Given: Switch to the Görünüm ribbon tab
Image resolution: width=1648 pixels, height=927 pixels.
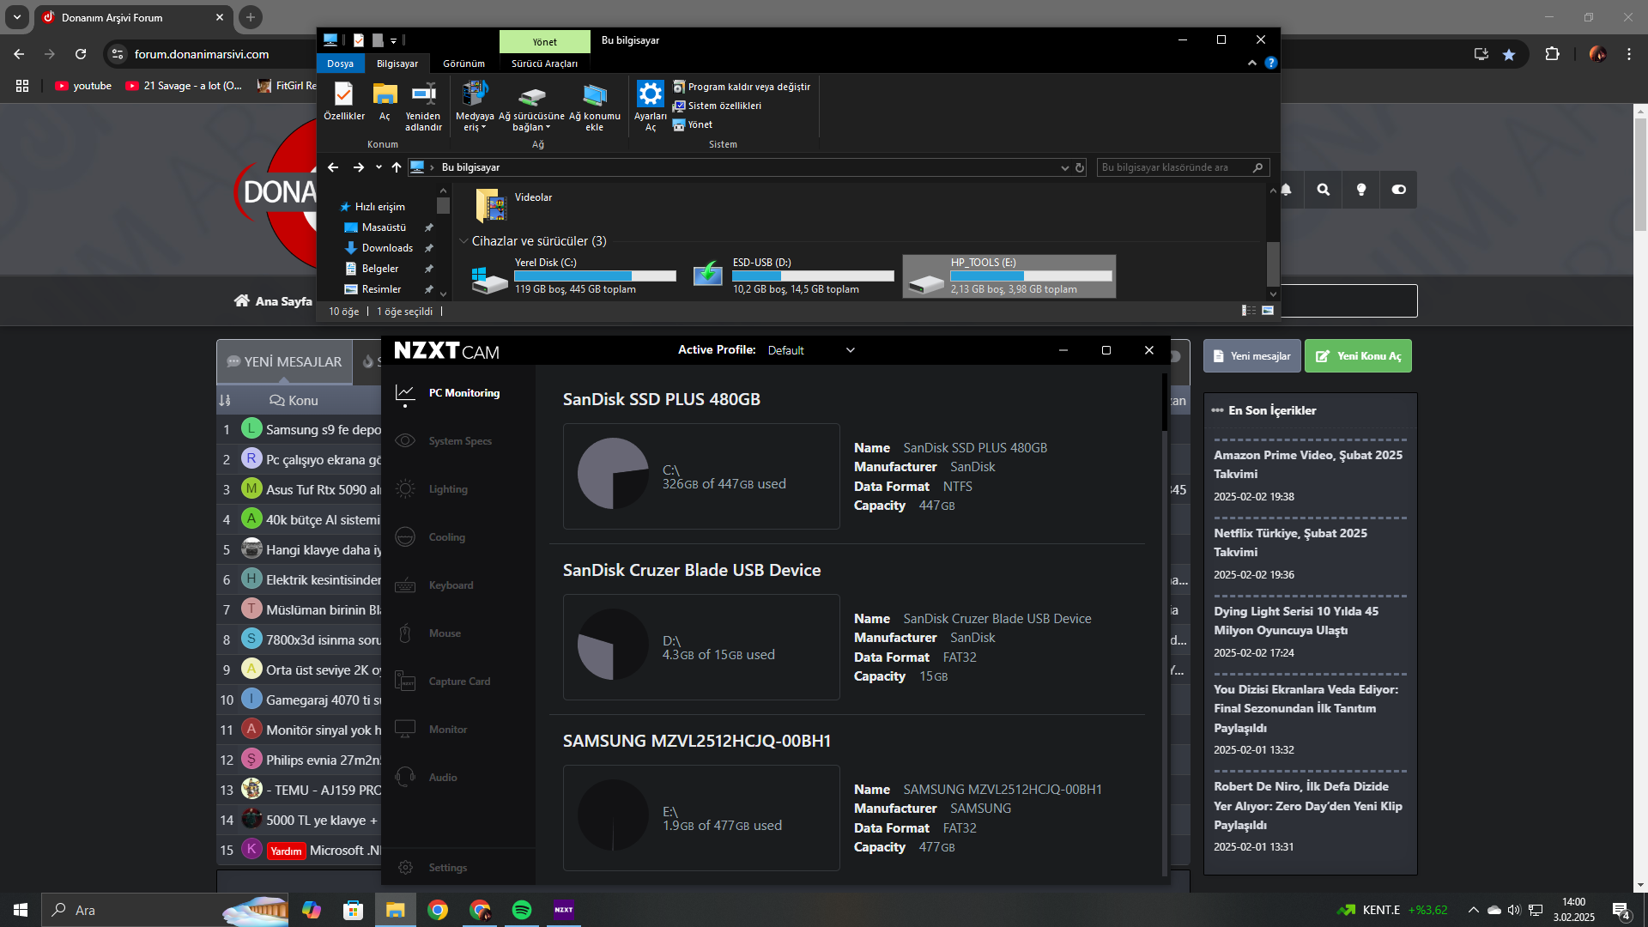Looking at the screenshot, I should coord(463,64).
